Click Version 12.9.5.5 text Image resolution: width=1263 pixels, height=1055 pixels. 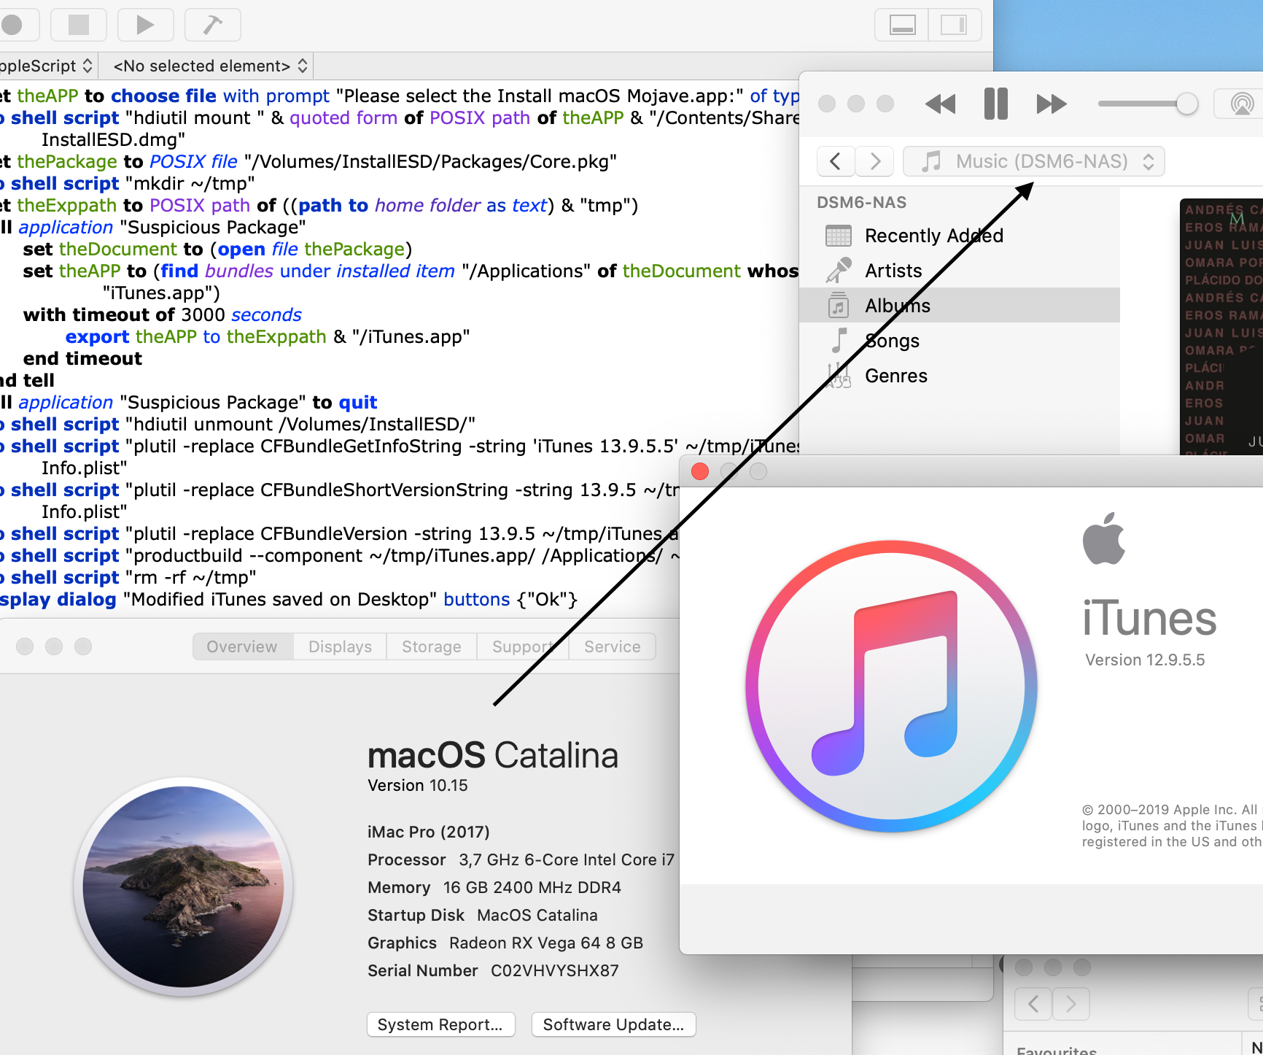click(1145, 660)
